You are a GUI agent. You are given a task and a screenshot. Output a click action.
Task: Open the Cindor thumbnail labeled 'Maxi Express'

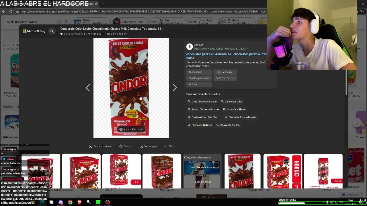click(x=162, y=171)
